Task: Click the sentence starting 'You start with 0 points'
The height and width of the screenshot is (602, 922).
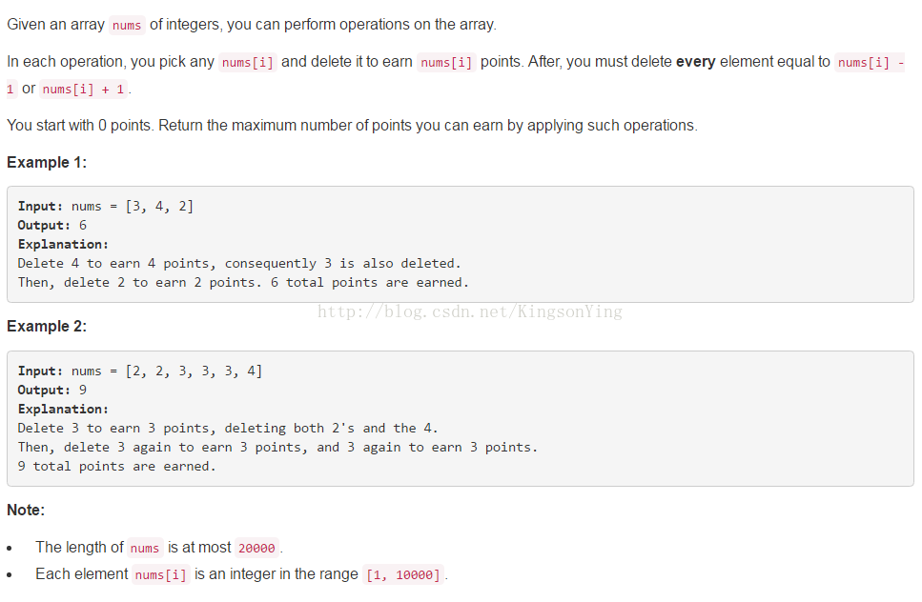Action: click(x=352, y=126)
